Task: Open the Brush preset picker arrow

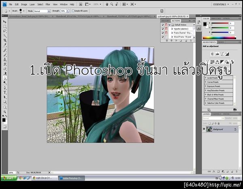Action: (x=24, y=11)
